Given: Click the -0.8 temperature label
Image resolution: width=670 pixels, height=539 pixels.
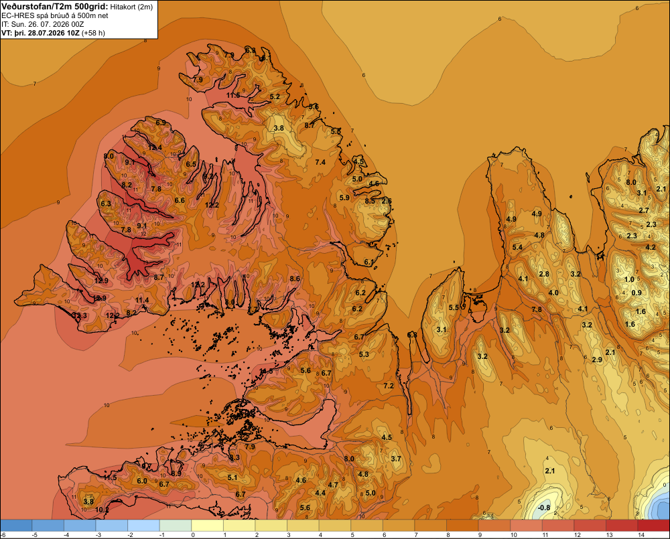Looking at the screenshot, I should [543, 508].
